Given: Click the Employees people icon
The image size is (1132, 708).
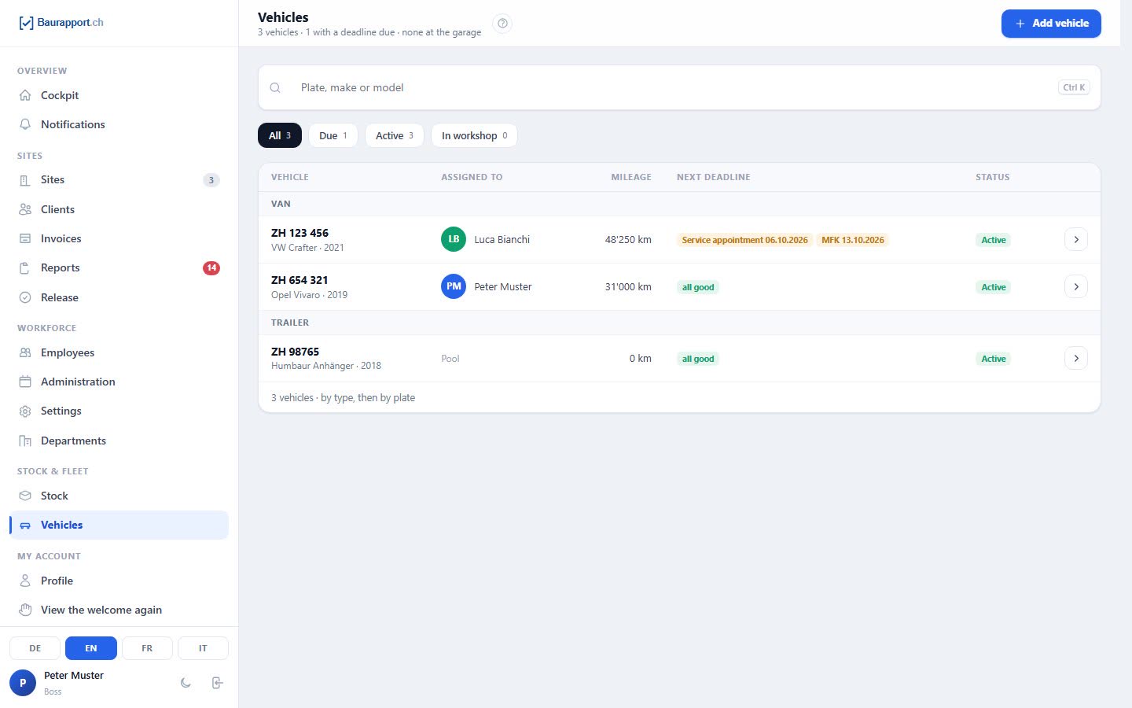Looking at the screenshot, I should [25, 352].
